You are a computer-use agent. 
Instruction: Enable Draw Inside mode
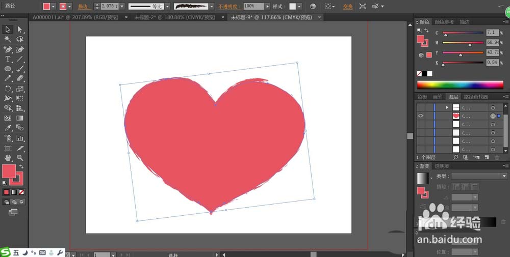pos(21,202)
